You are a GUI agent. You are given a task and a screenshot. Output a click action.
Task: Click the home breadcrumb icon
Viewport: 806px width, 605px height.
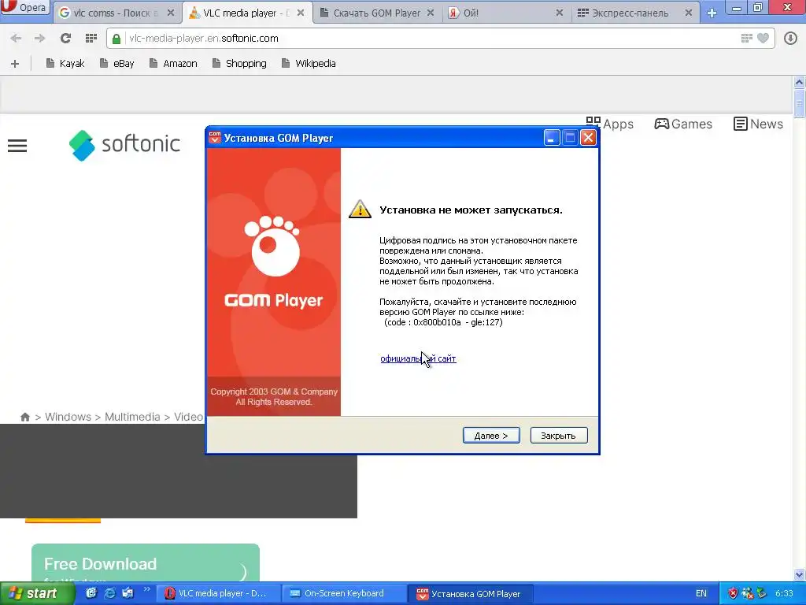coord(24,417)
